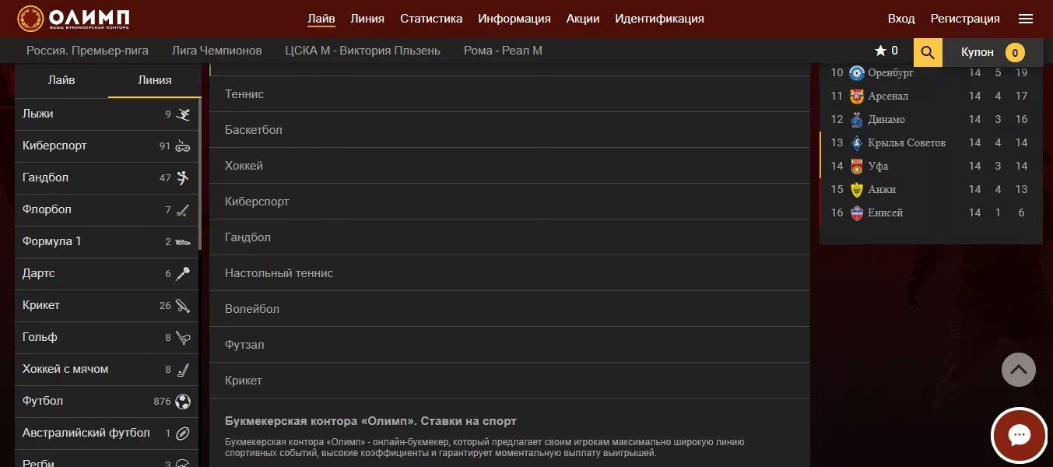Click the Вход login link

pos(901,19)
